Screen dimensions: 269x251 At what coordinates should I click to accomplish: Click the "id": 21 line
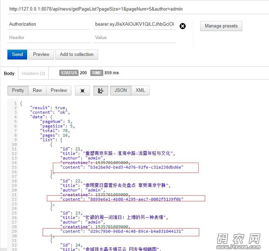click(71, 149)
